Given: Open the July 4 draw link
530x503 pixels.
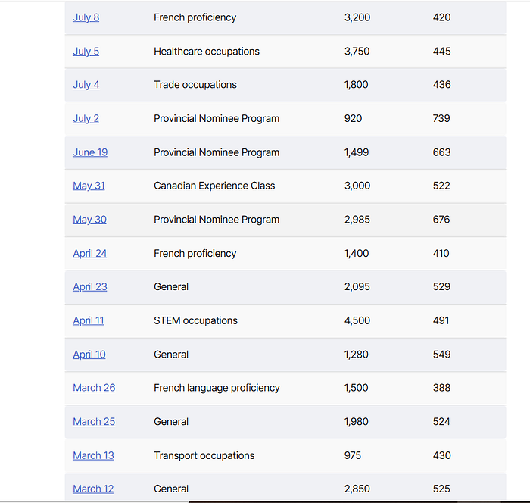Looking at the screenshot, I should coord(86,85).
